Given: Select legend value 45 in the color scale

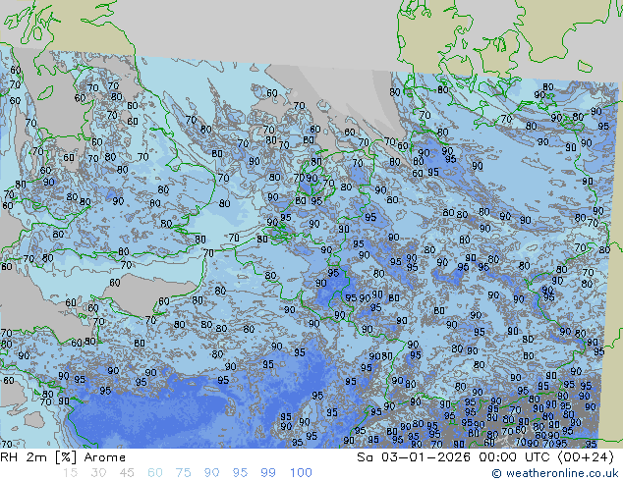Looking at the screenshot, I should [127, 473].
